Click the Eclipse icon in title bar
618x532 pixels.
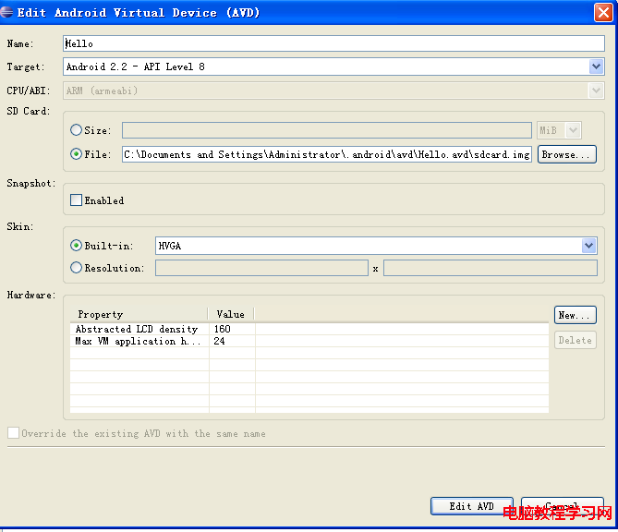coord(6,12)
